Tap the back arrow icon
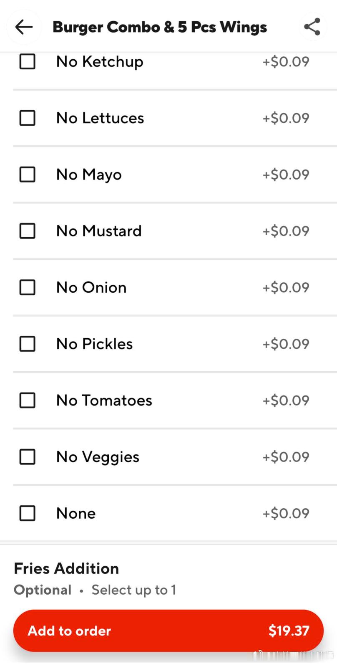 pyautogui.click(x=24, y=27)
